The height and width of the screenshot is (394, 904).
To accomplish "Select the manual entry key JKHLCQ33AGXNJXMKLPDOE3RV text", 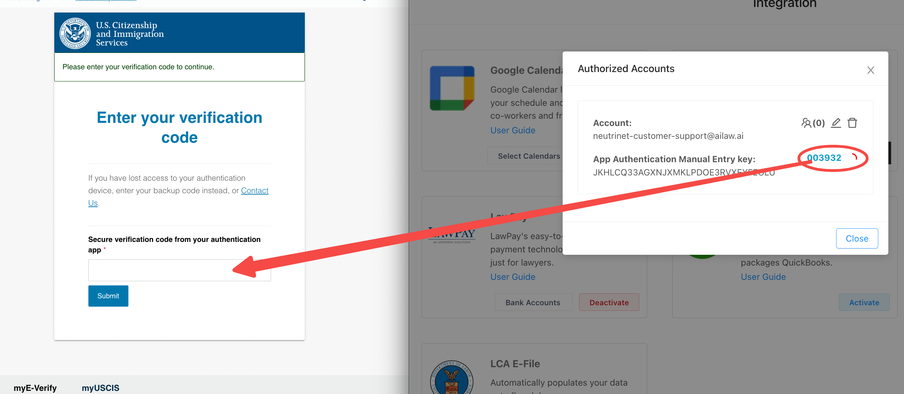I will pyautogui.click(x=684, y=172).
